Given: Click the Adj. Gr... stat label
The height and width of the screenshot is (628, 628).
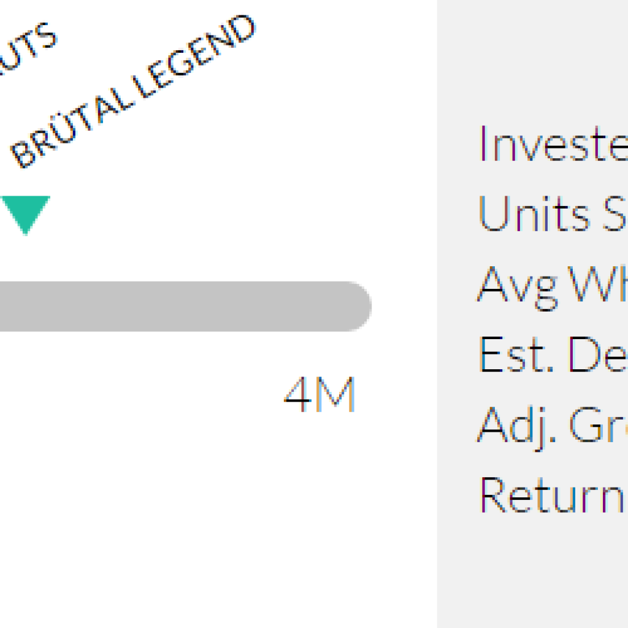Looking at the screenshot, I should 552,424.
